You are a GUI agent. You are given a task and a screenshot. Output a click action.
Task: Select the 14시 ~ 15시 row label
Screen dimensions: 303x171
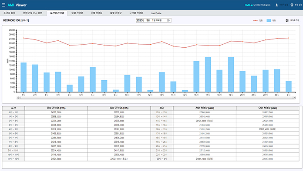tap(162, 121)
